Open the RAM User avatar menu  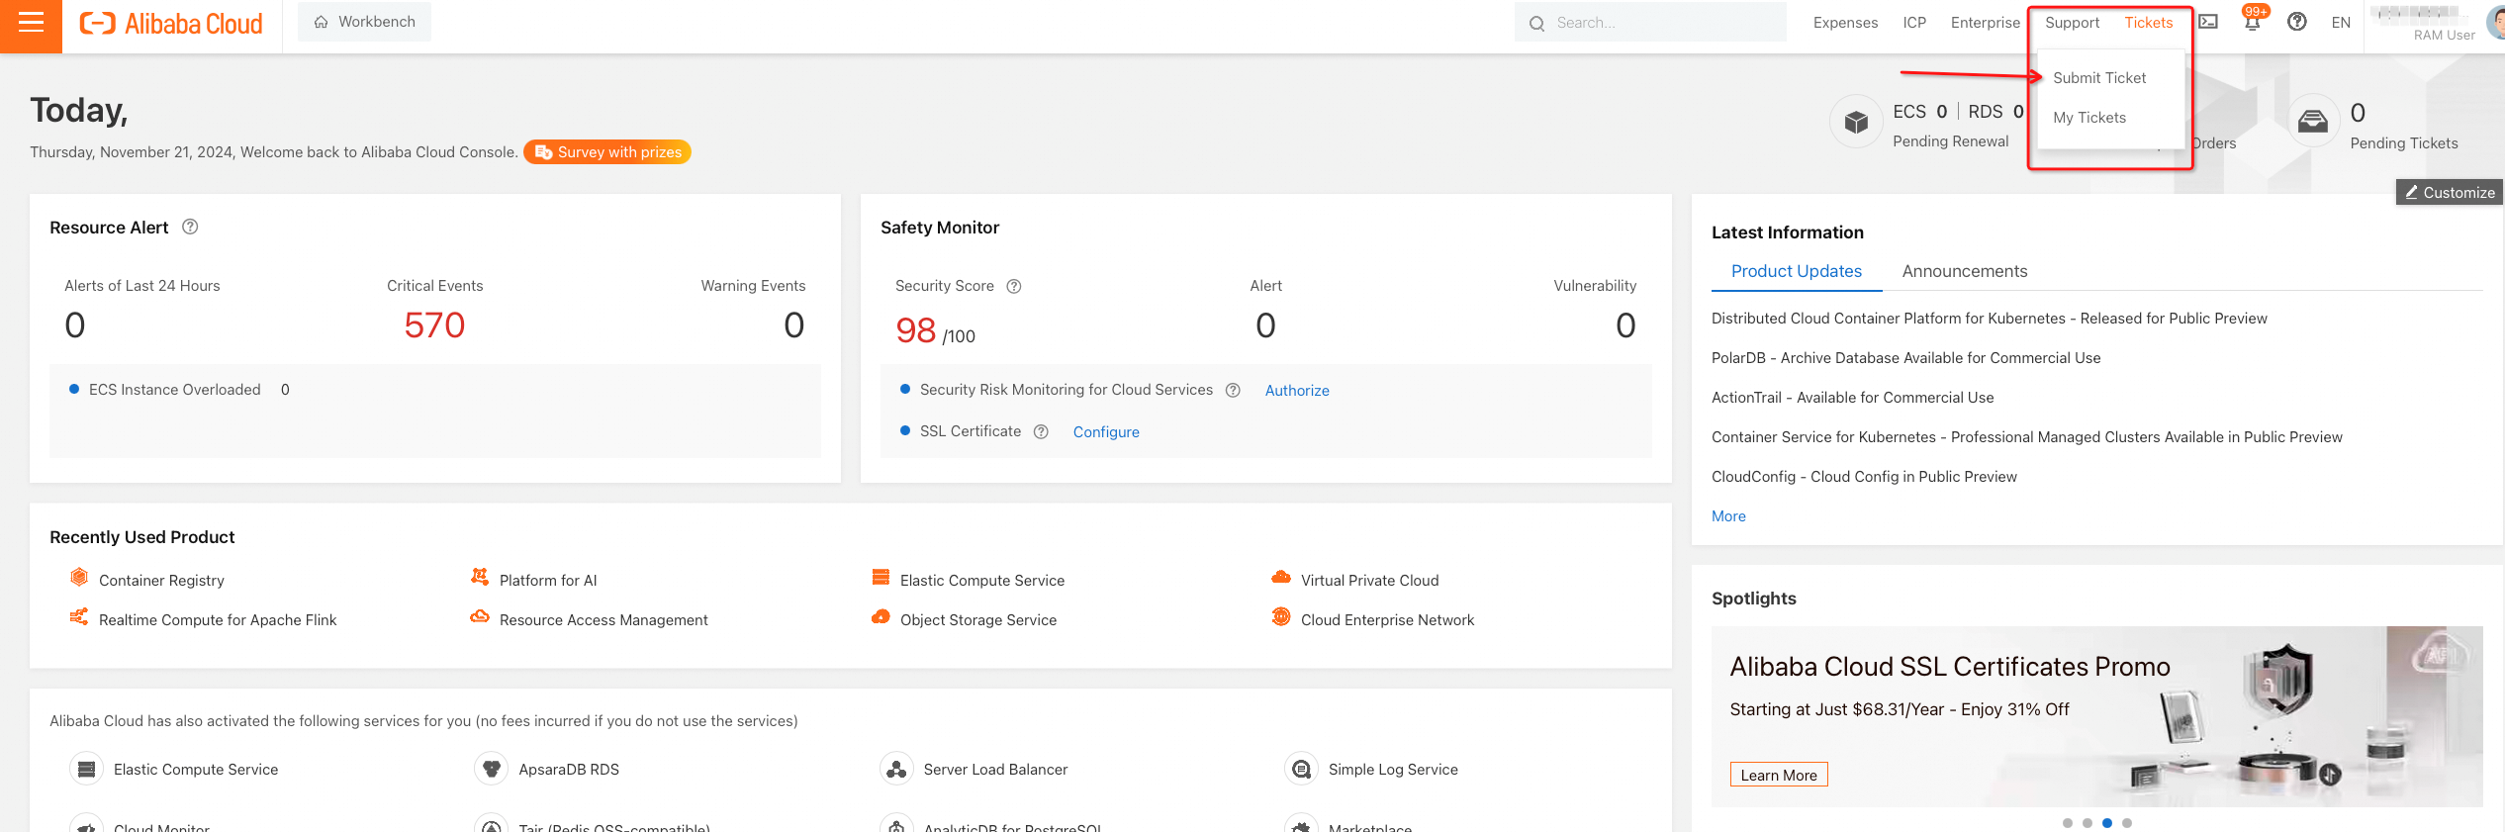point(2495,23)
